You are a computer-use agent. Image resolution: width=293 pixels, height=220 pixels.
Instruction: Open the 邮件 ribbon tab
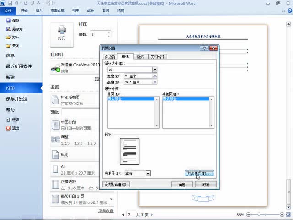(91, 11)
